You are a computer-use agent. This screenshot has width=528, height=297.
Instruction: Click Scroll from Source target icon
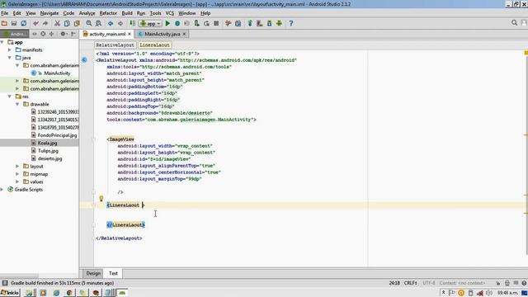(43, 34)
